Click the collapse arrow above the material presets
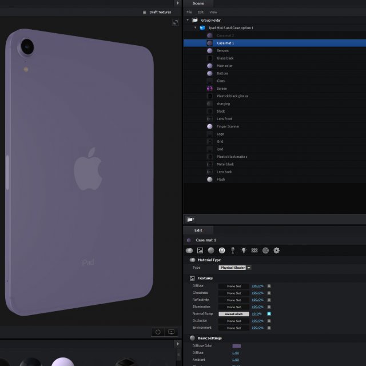The height and width of the screenshot is (366, 366). (178, 344)
